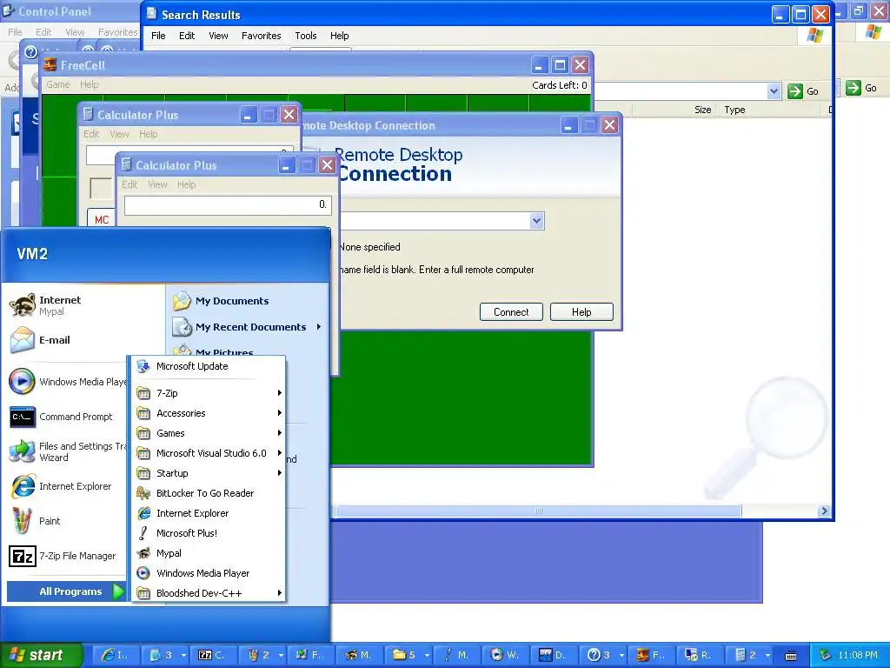Expand the 7-Zip programs submenu
890x668 pixels.
(x=208, y=393)
